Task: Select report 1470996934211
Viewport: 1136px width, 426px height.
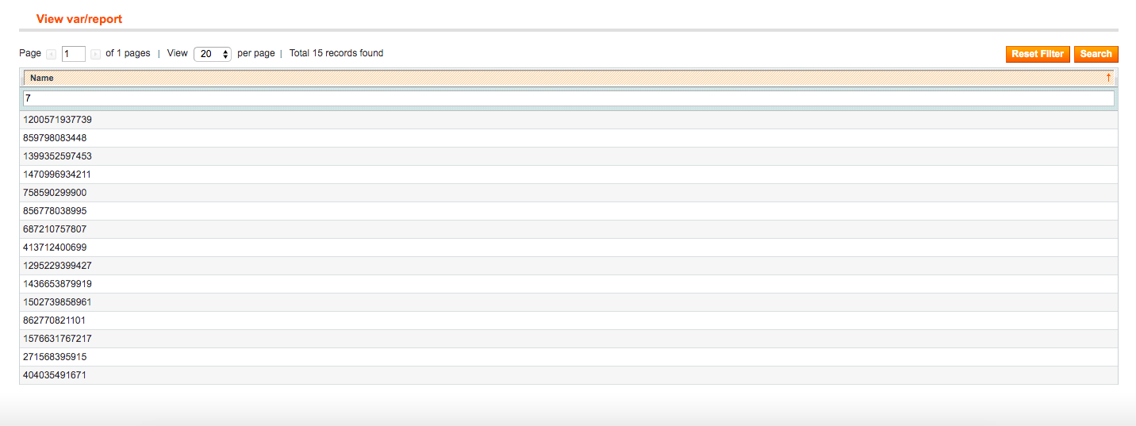Action: [569, 175]
